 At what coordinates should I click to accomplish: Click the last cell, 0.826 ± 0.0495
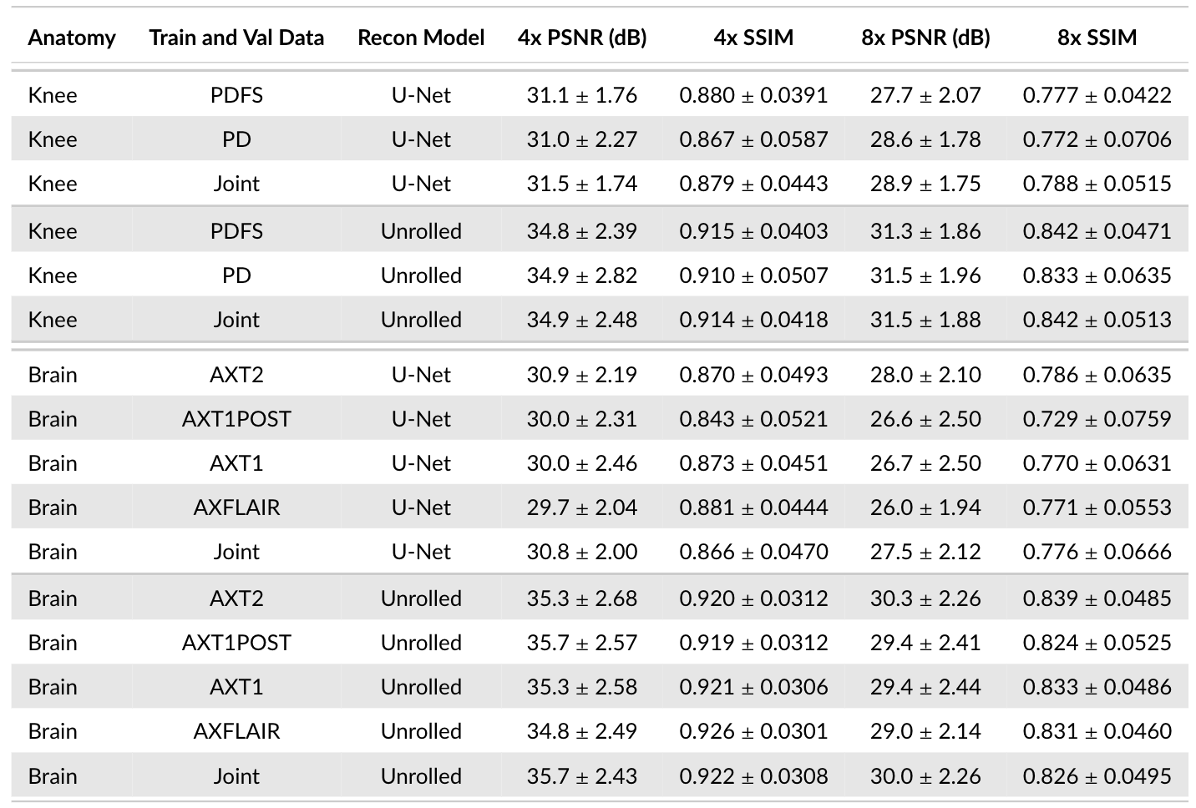[x=1097, y=776]
